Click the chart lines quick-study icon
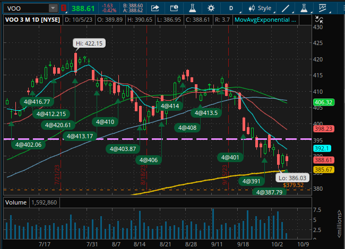Screen dimensions: 345x249 click(323, 8)
